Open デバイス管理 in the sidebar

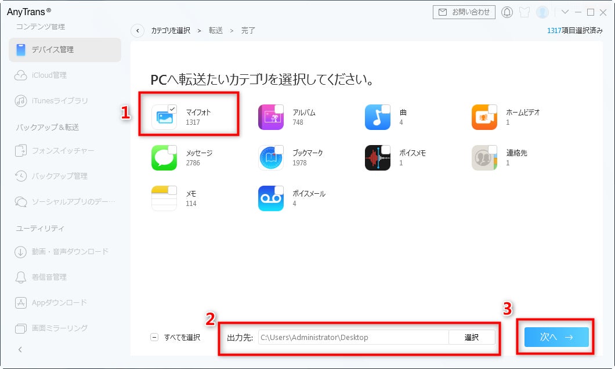pyautogui.click(x=65, y=50)
